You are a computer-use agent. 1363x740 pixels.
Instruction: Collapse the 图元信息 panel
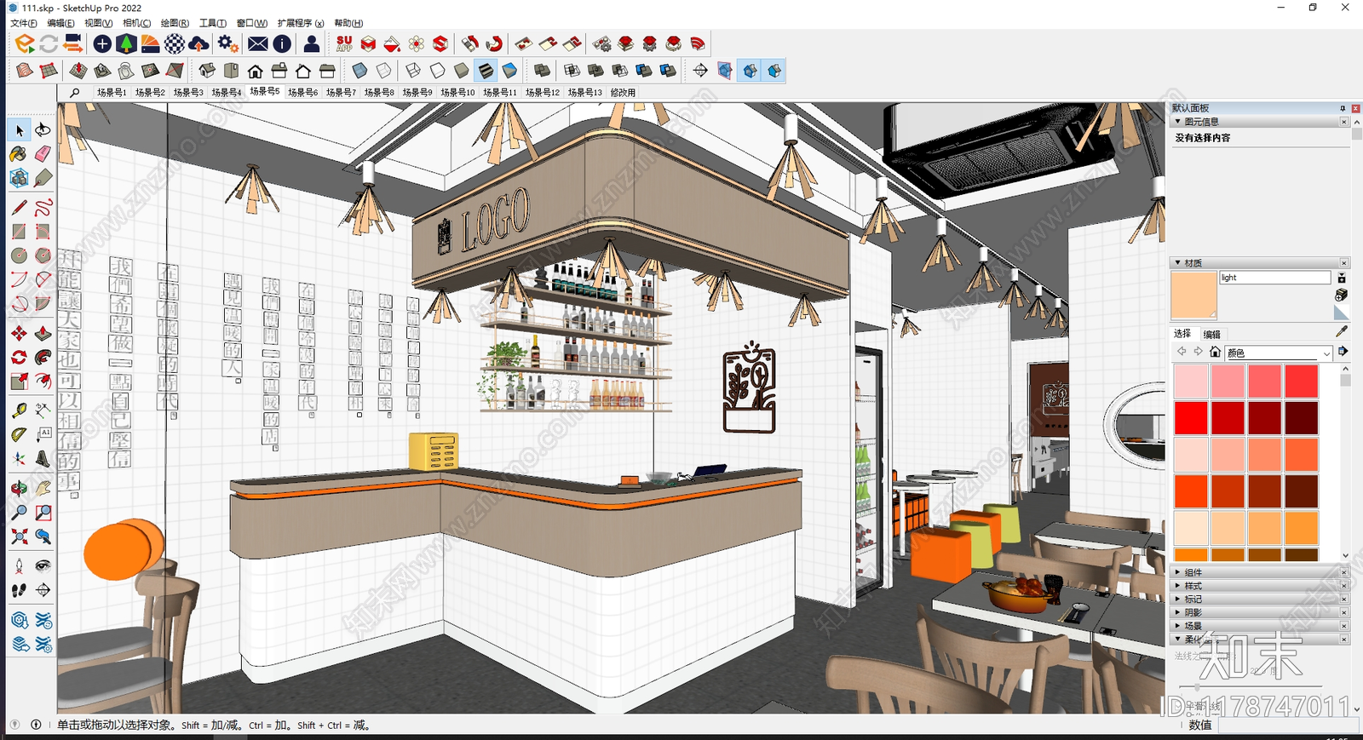pyautogui.click(x=1178, y=122)
